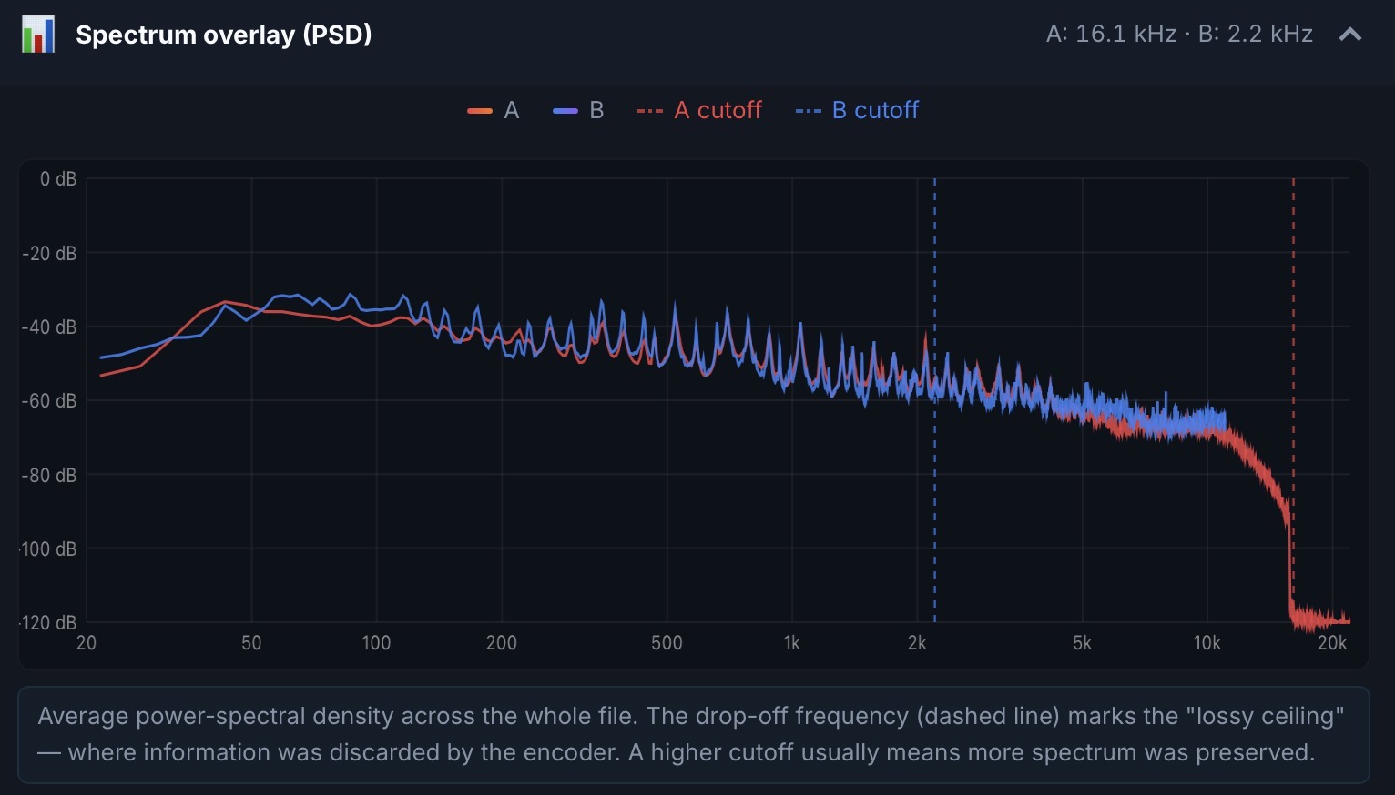Click the -100 dB y-axis label
Image resolution: width=1395 pixels, height=795 pixels.
(x=49, y=548)
